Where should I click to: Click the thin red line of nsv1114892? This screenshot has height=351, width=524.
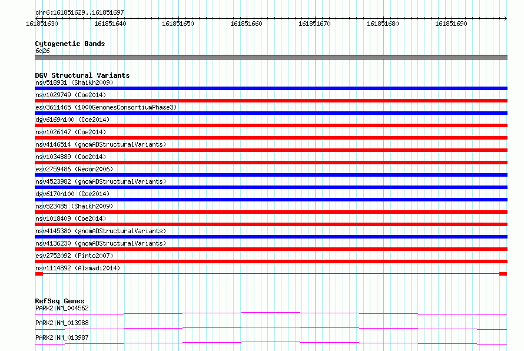coord(271,274)
